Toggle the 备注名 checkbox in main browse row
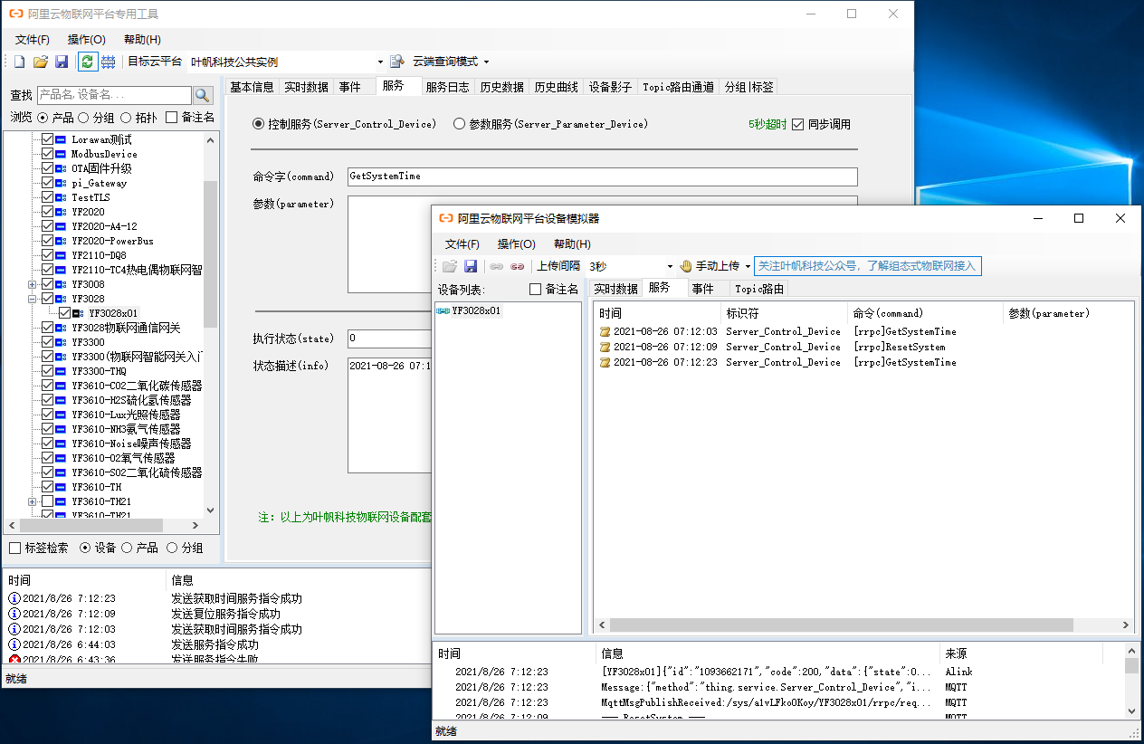Viewport: 1144px width, 744px height. click(x=171, y=118)
